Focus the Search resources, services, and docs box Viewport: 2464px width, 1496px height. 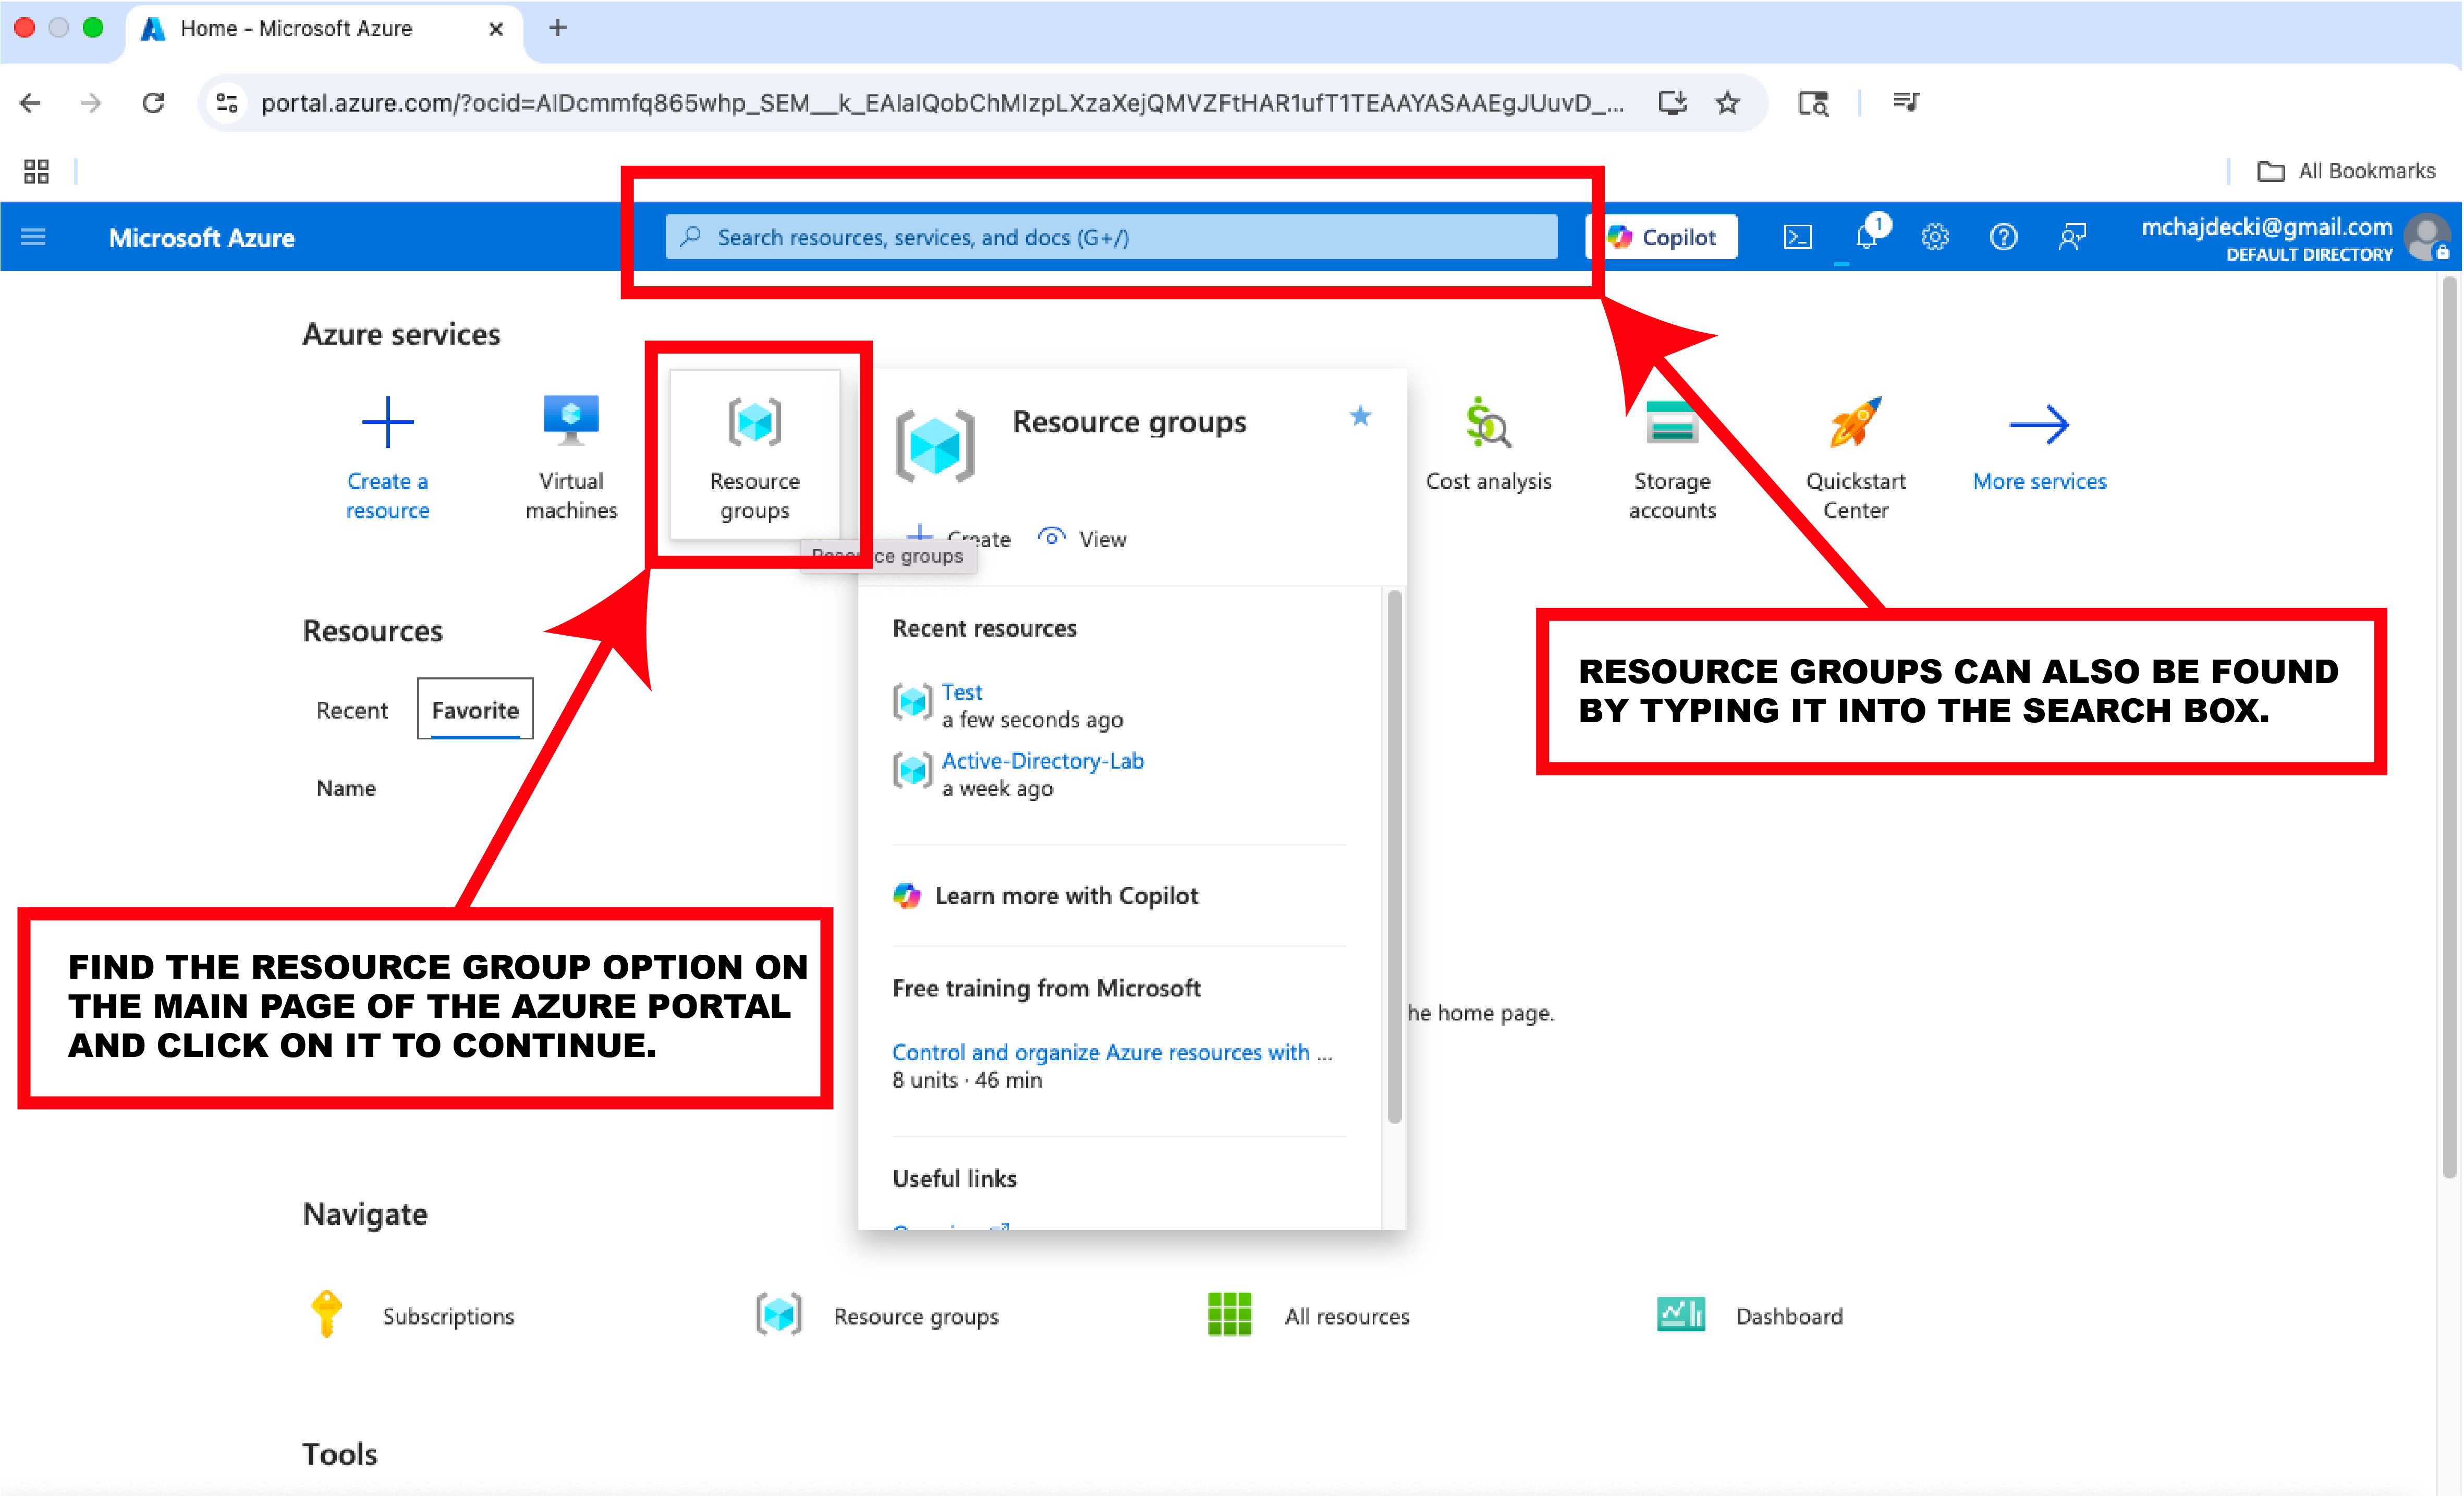tap(1111, 237)
